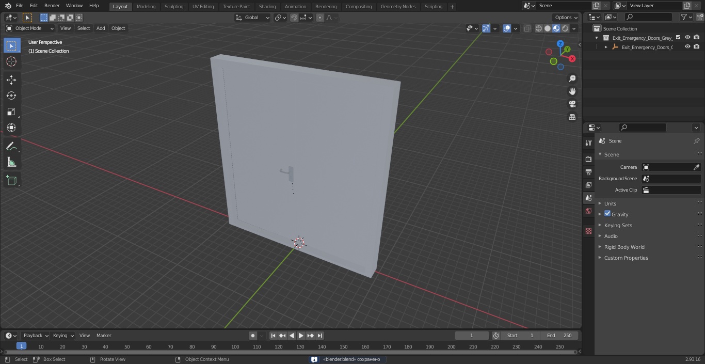Open the outliner filter dropdown
Viewport: 705px width, 364px height.
[x=686, y=17]
